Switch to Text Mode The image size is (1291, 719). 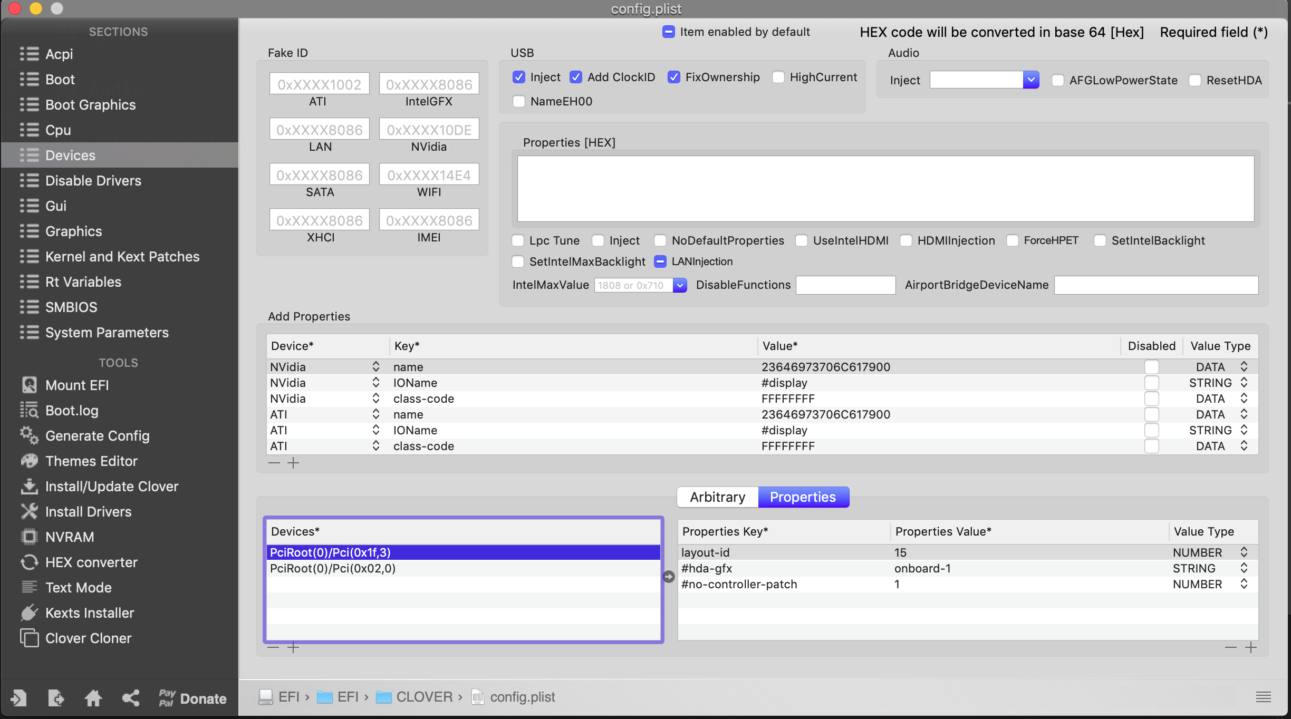click(x=67, y=588)
